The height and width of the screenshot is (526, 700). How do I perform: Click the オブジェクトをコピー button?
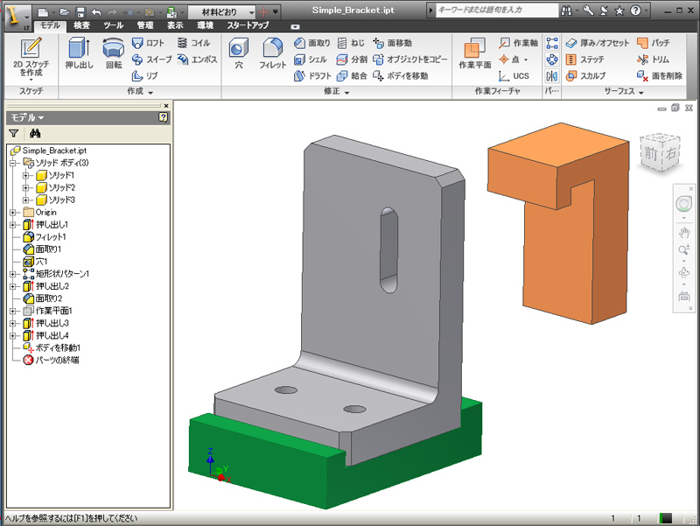[409, 60]
